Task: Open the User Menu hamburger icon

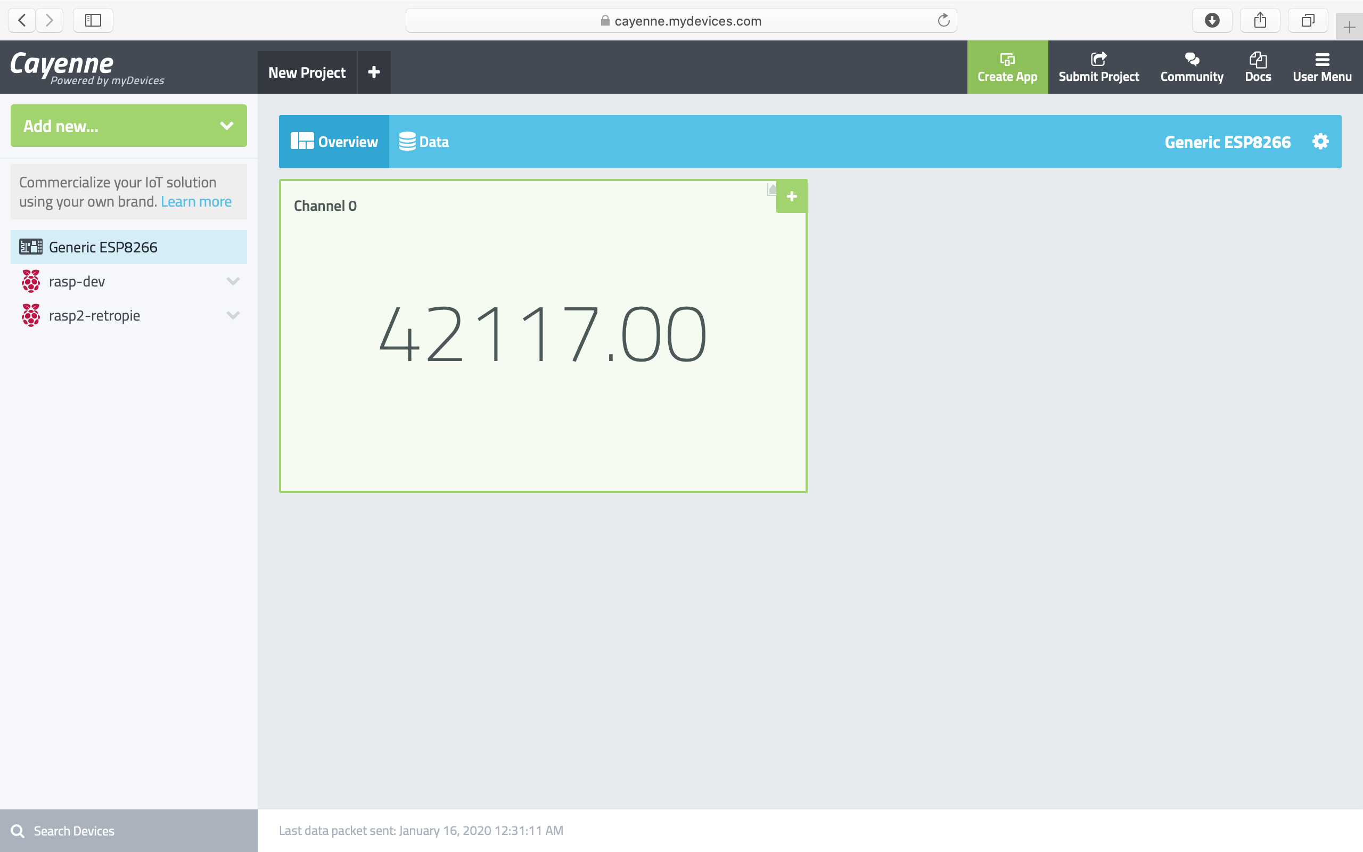Action: pyautogui.click(x=1322, y=59)
